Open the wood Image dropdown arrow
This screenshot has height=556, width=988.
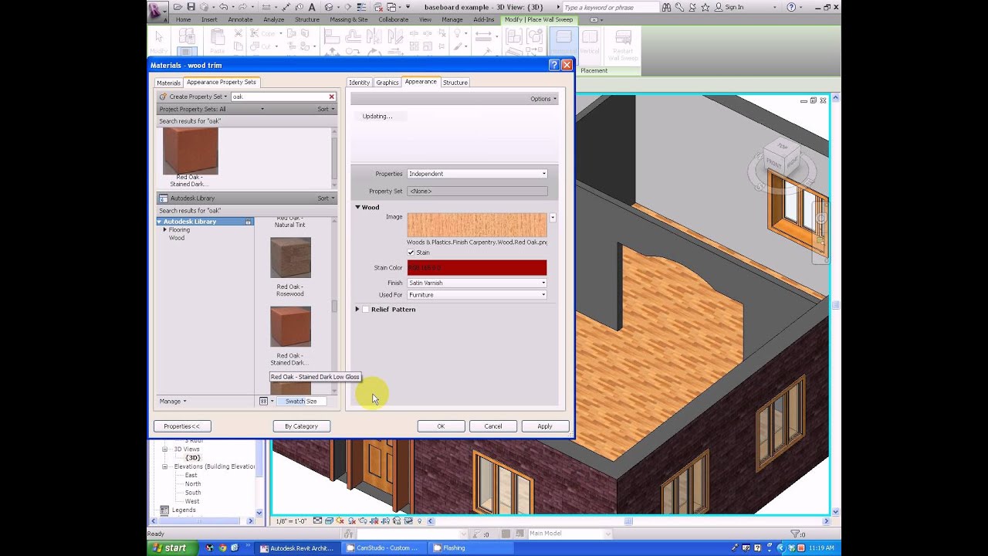point(553,218)
